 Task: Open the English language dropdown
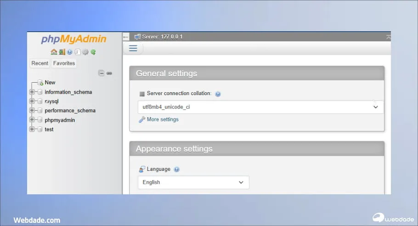tap(193, 182)
